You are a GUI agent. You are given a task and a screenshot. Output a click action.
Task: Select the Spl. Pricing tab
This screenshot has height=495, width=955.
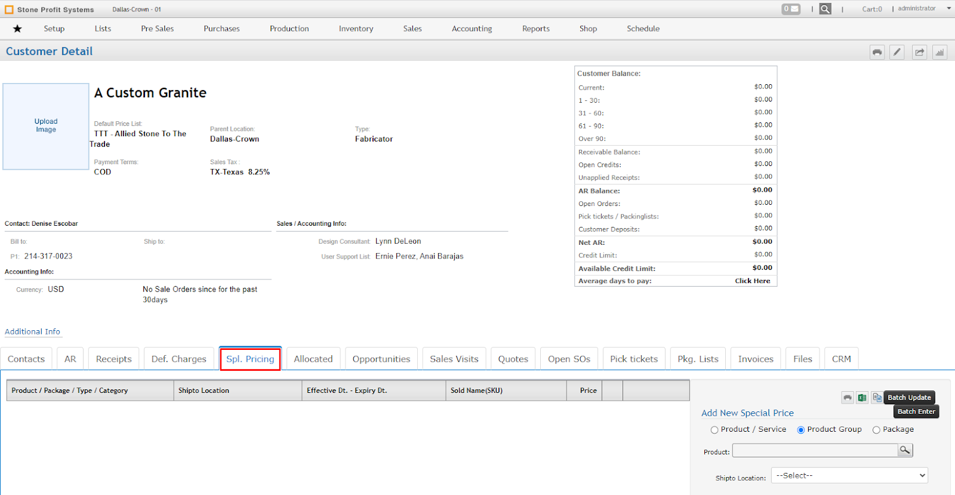(x=250, y=359)
